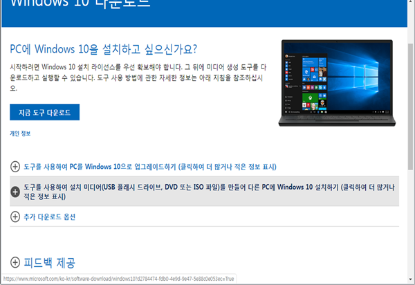Click the PC에 Windows 10을 설치하고 싶으신가요? heading
Image resolution: width=415 pixels, height=285 pixels.
[x=104, y=49]
